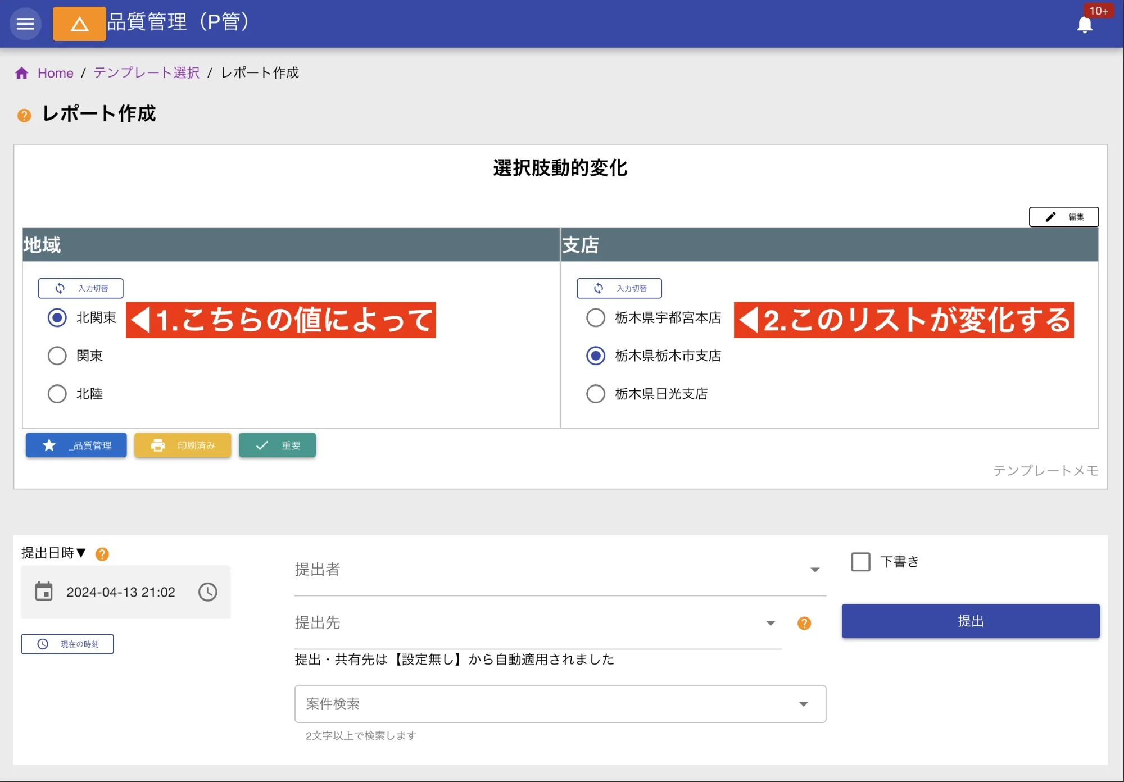Open the 提出者 dropdown

[x=815, y=570]
